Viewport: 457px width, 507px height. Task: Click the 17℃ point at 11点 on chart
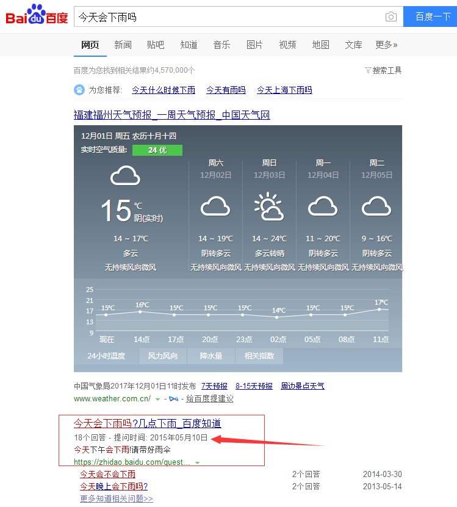(380, 309)
